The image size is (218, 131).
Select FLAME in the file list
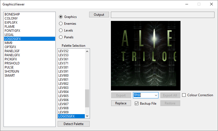(29, 27)
